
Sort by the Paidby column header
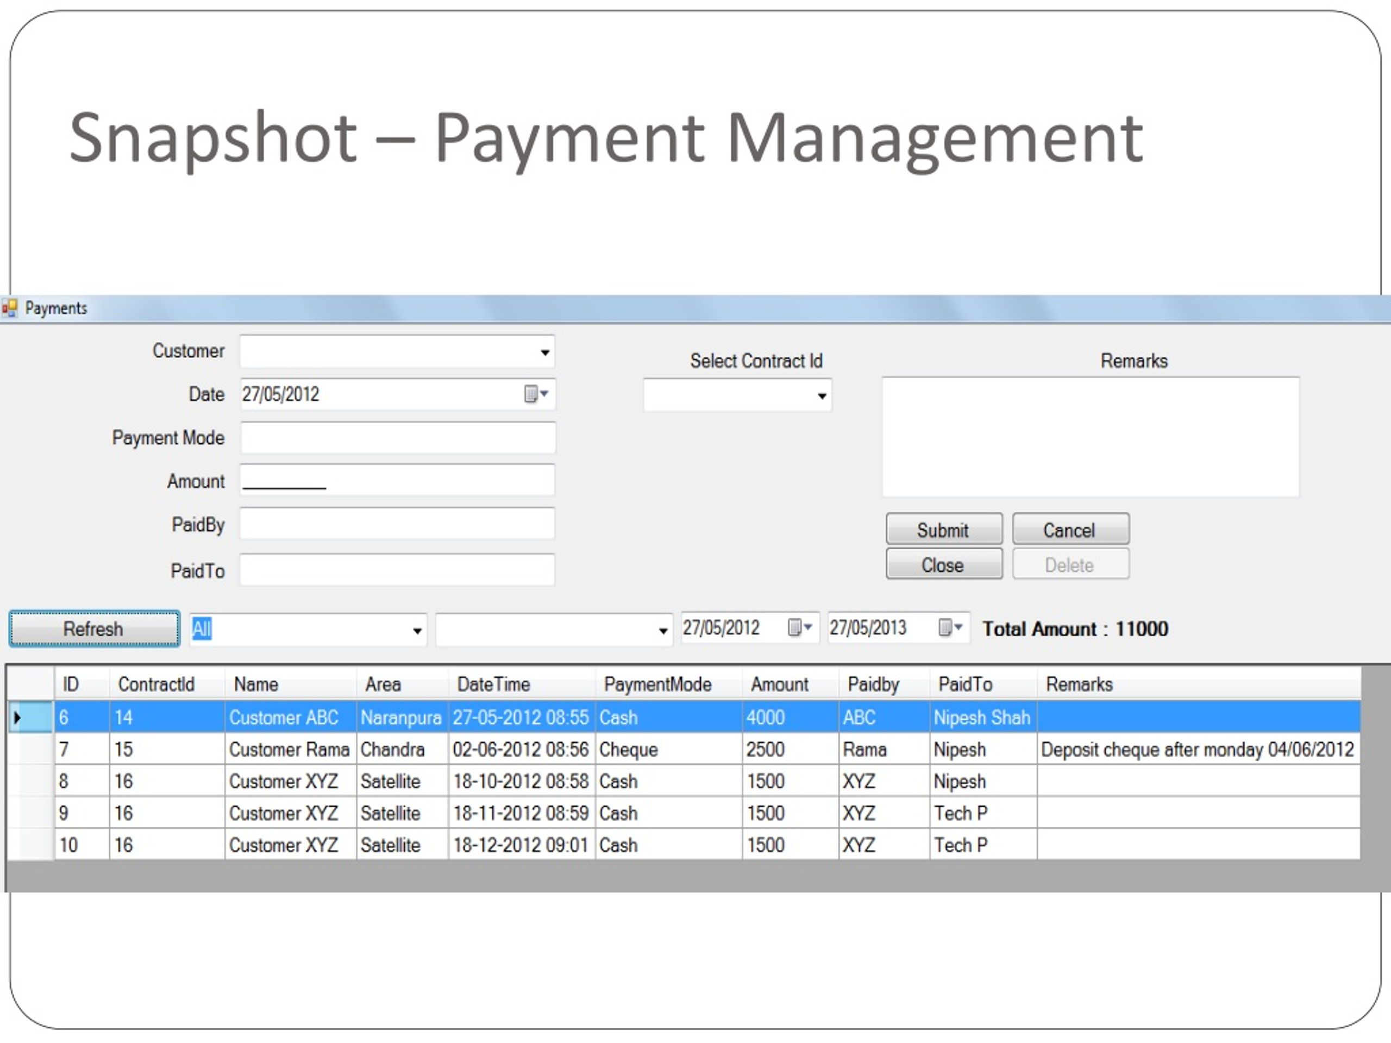pyautogui.click(x=884, y=684)
